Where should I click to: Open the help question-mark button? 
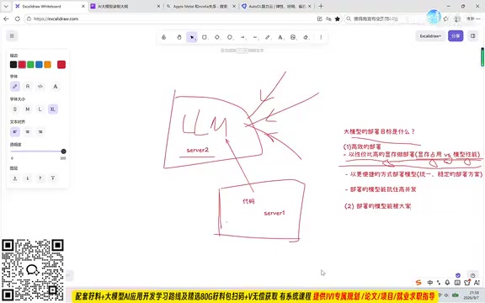click(x=472, y=275)
